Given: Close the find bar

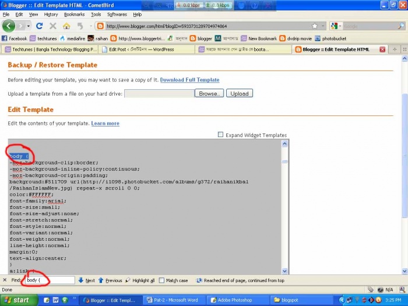Looking at the screenshot, I should click(5, 280).
